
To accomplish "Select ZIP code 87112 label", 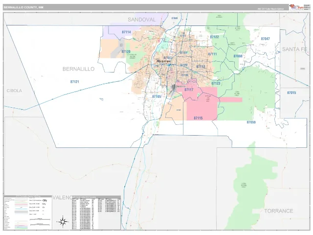I will [201, 67].
